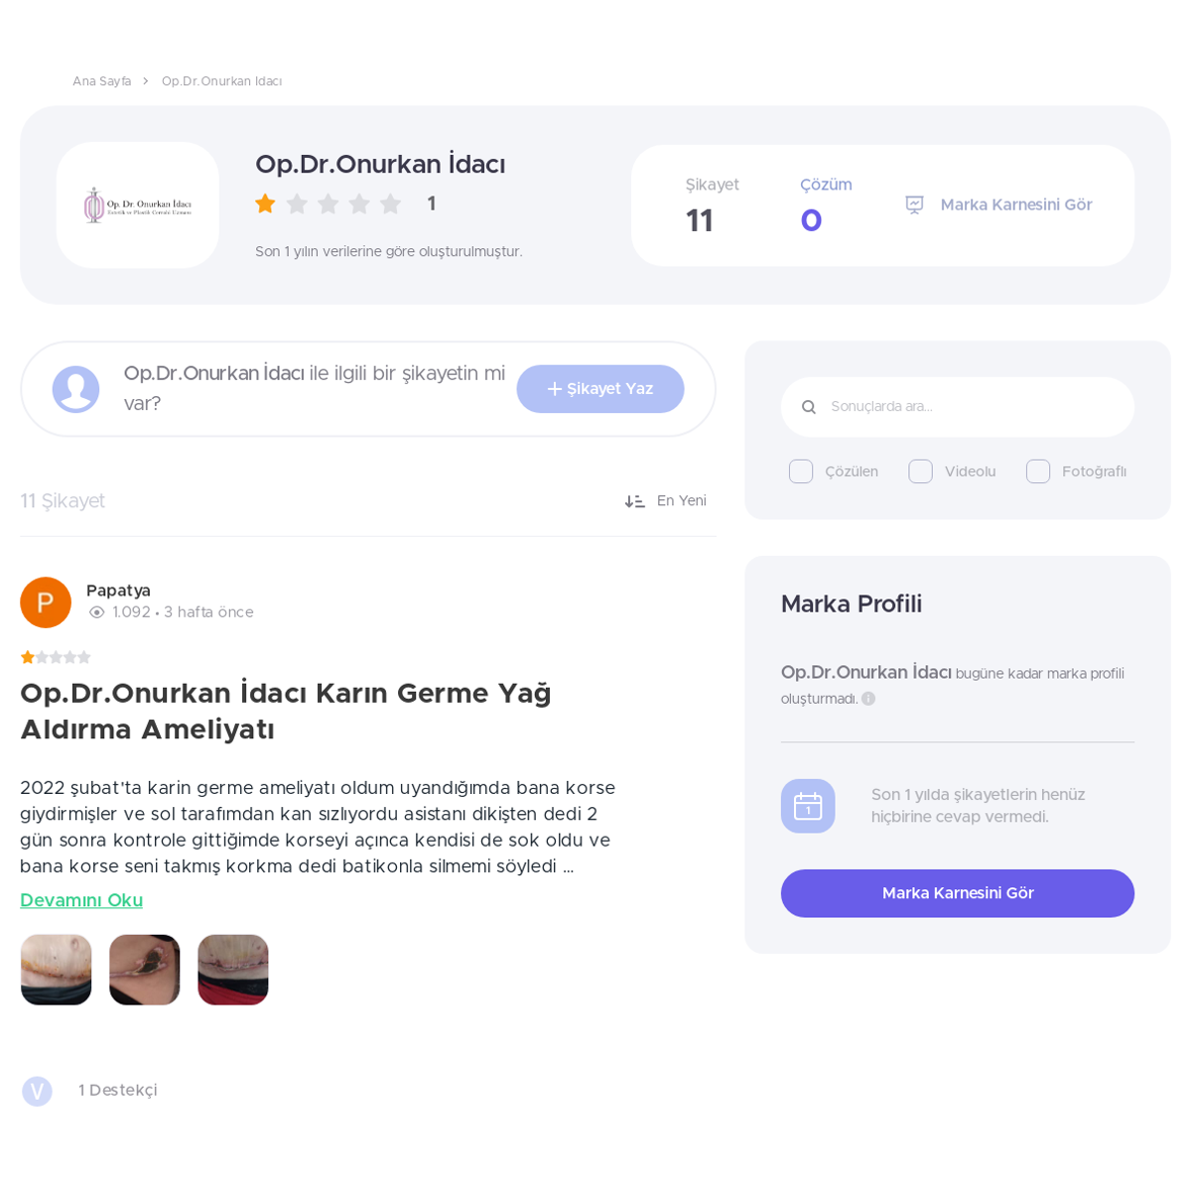1191x1191 pixels.
Task: Click the Şikayet Yaz button
Action: click(x=600, y=389)
